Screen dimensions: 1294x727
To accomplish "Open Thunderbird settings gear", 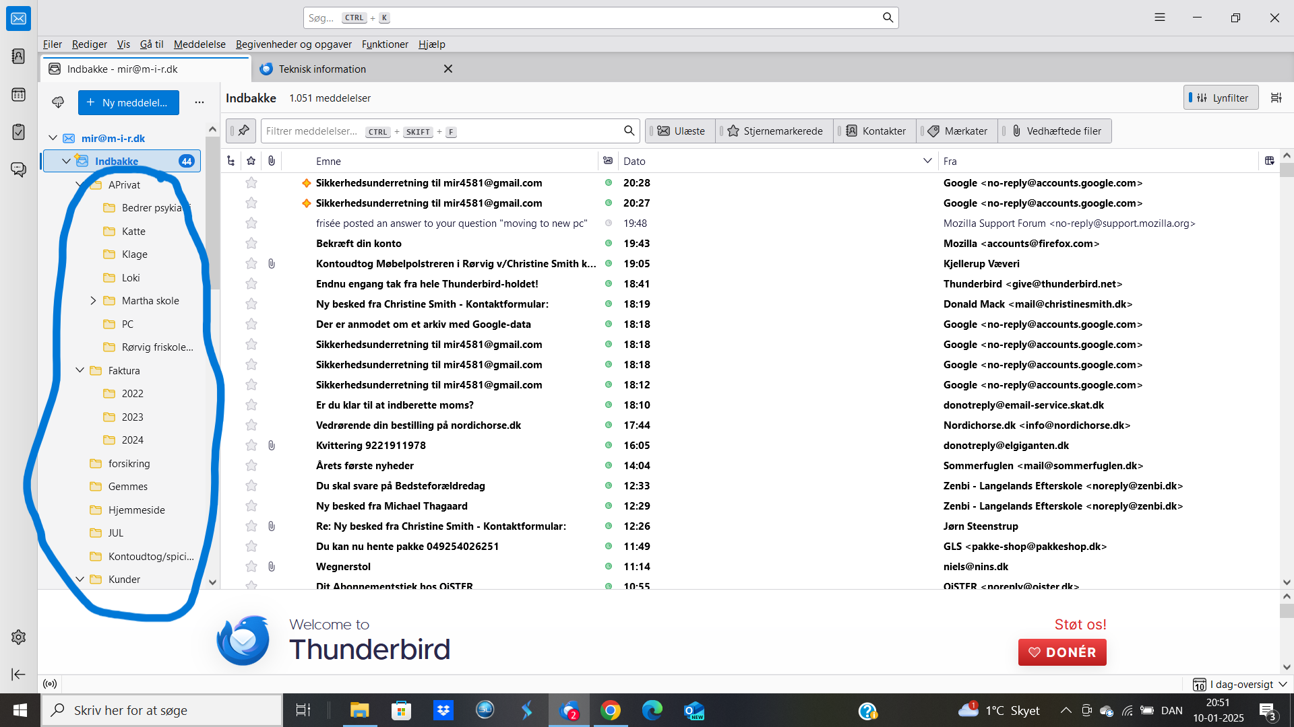I will tap(18, 637).
